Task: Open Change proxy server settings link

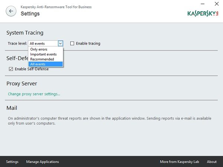Action: tap(34, 94)
